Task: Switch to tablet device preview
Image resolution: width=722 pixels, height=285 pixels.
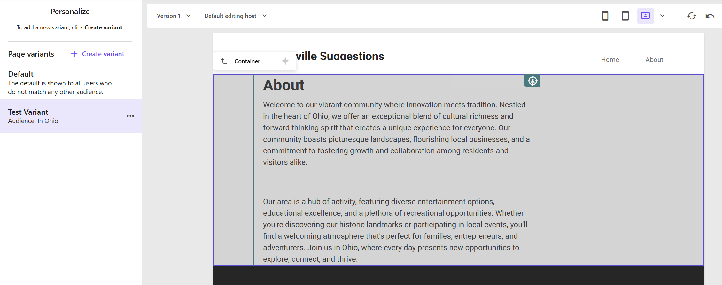Action: [x=625, y=16]
